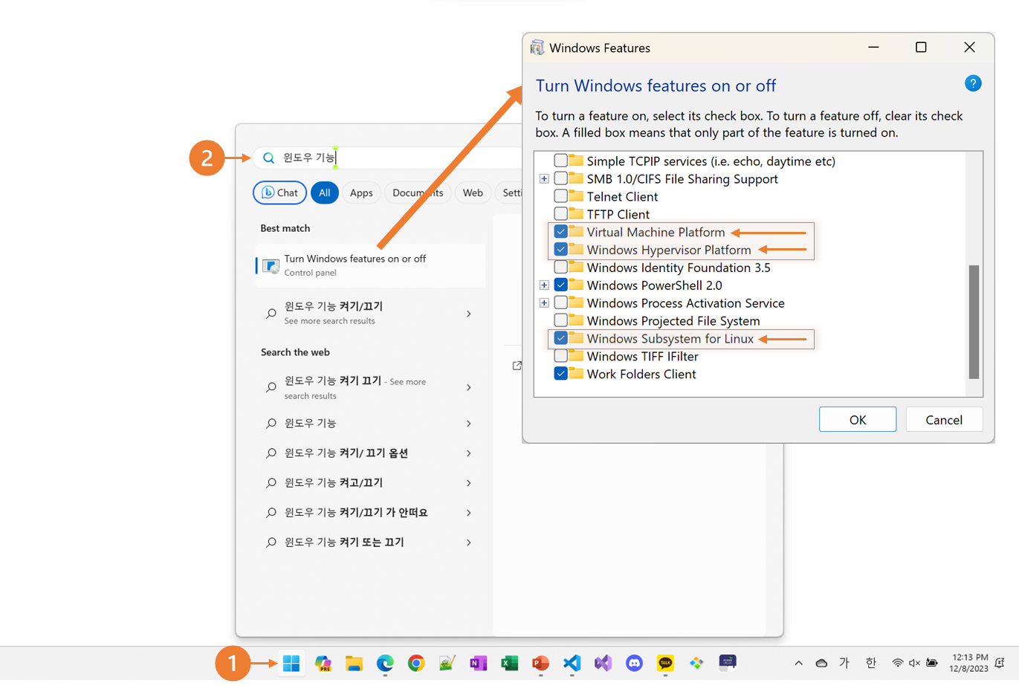The image size is (1019, 686).
Task: Open Excel from the taskbar
Action: pyautogui.click(x=509, y=663)
